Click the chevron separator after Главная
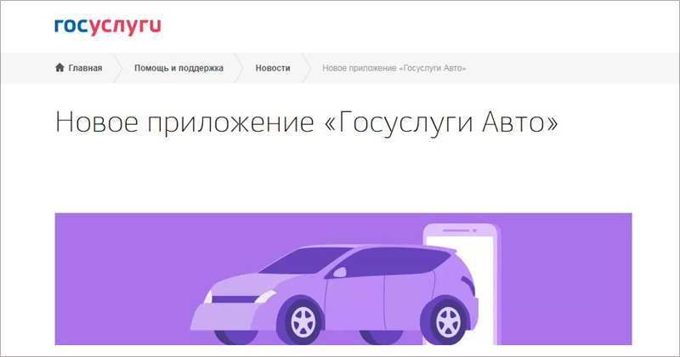This screenshot has height=357, width=680. [x=120, y=68]
